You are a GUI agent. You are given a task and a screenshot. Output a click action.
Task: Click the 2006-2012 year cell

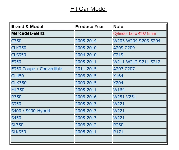(x=93, y=125)
